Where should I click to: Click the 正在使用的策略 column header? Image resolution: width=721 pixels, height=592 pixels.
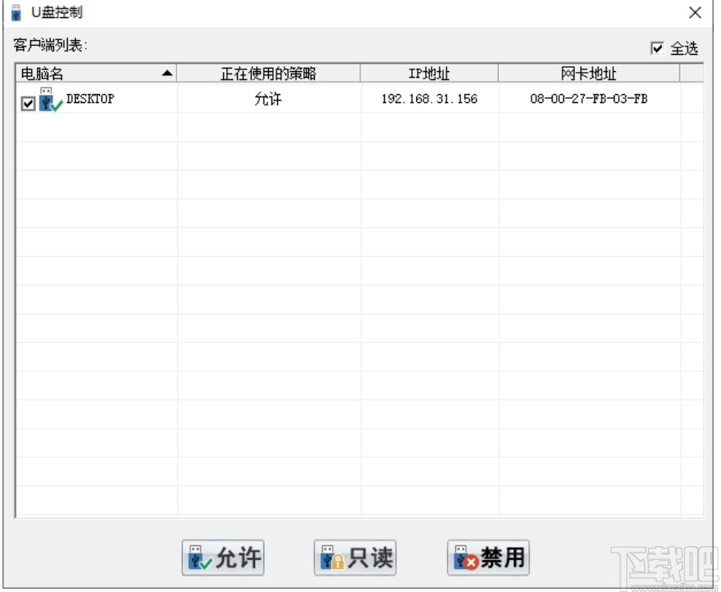coord(270,72)
